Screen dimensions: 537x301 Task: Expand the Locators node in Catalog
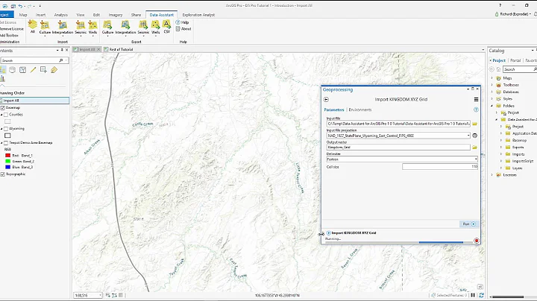[x=492, y=175]
